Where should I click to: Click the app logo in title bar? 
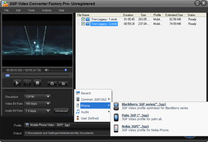coord(5,4)
